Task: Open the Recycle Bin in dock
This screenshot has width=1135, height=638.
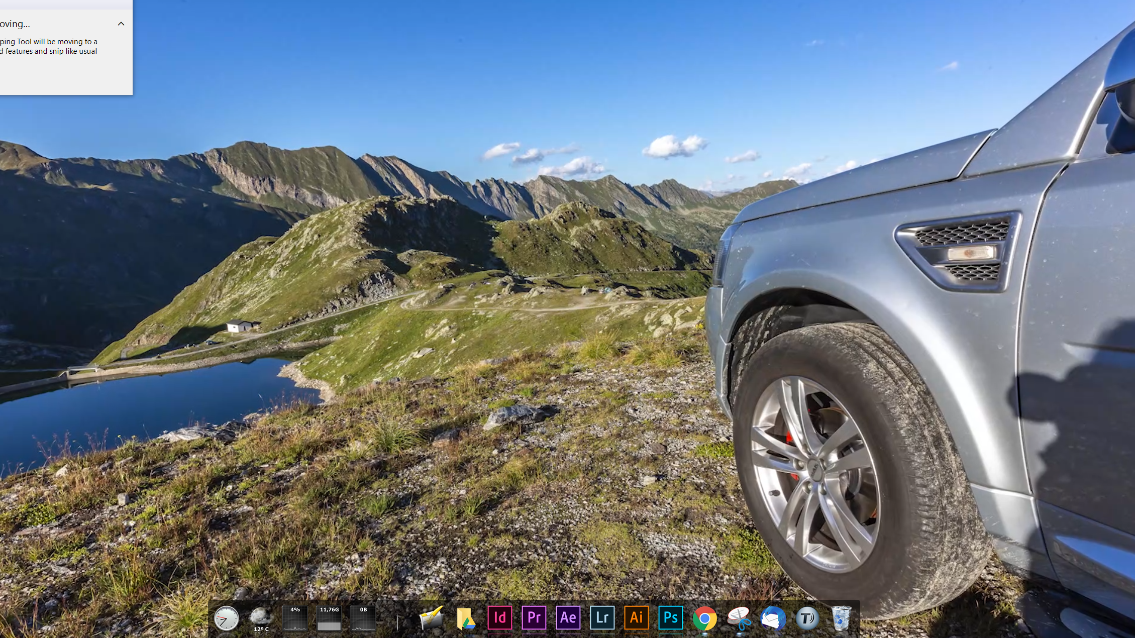Action: pos(841,618)
